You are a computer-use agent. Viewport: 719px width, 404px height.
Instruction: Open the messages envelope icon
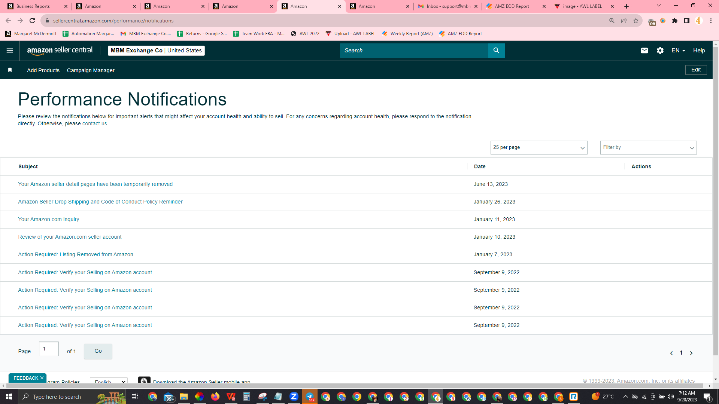click(x=644, y=50)
